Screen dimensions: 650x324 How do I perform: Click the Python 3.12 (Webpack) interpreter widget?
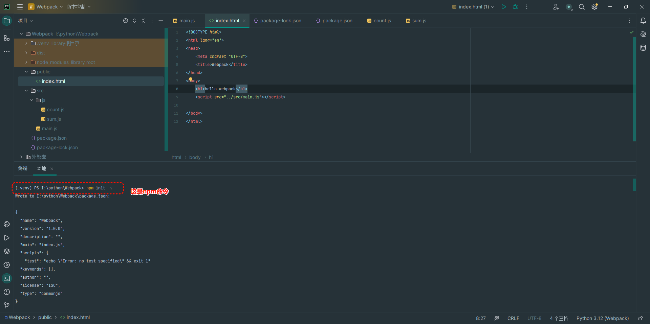click(603, 318)
